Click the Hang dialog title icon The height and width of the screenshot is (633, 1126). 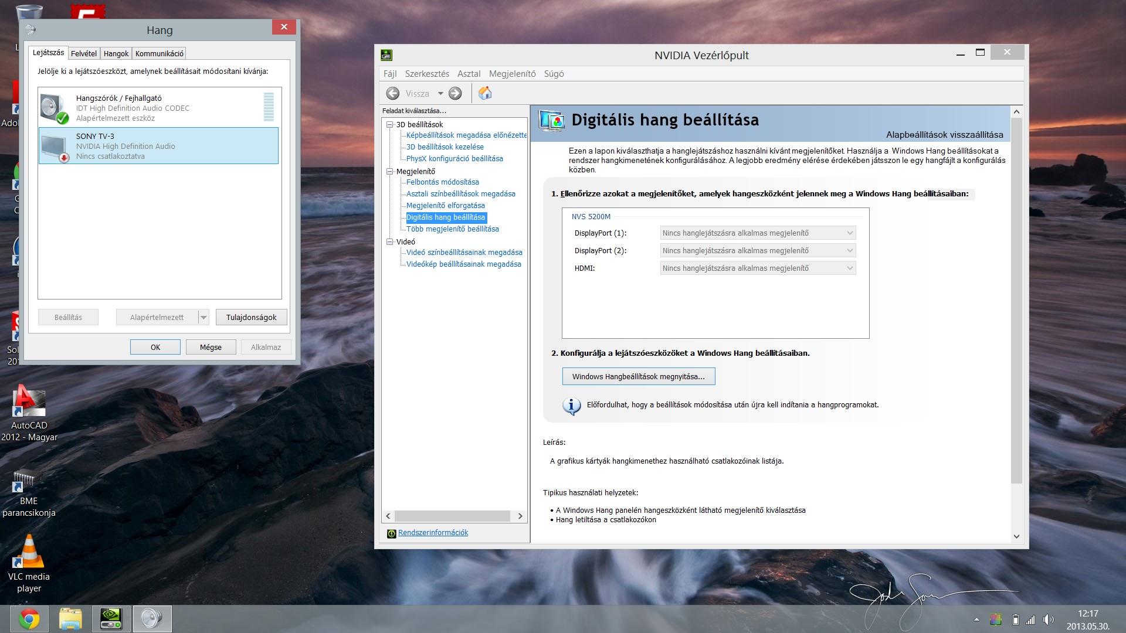[31, 29]
